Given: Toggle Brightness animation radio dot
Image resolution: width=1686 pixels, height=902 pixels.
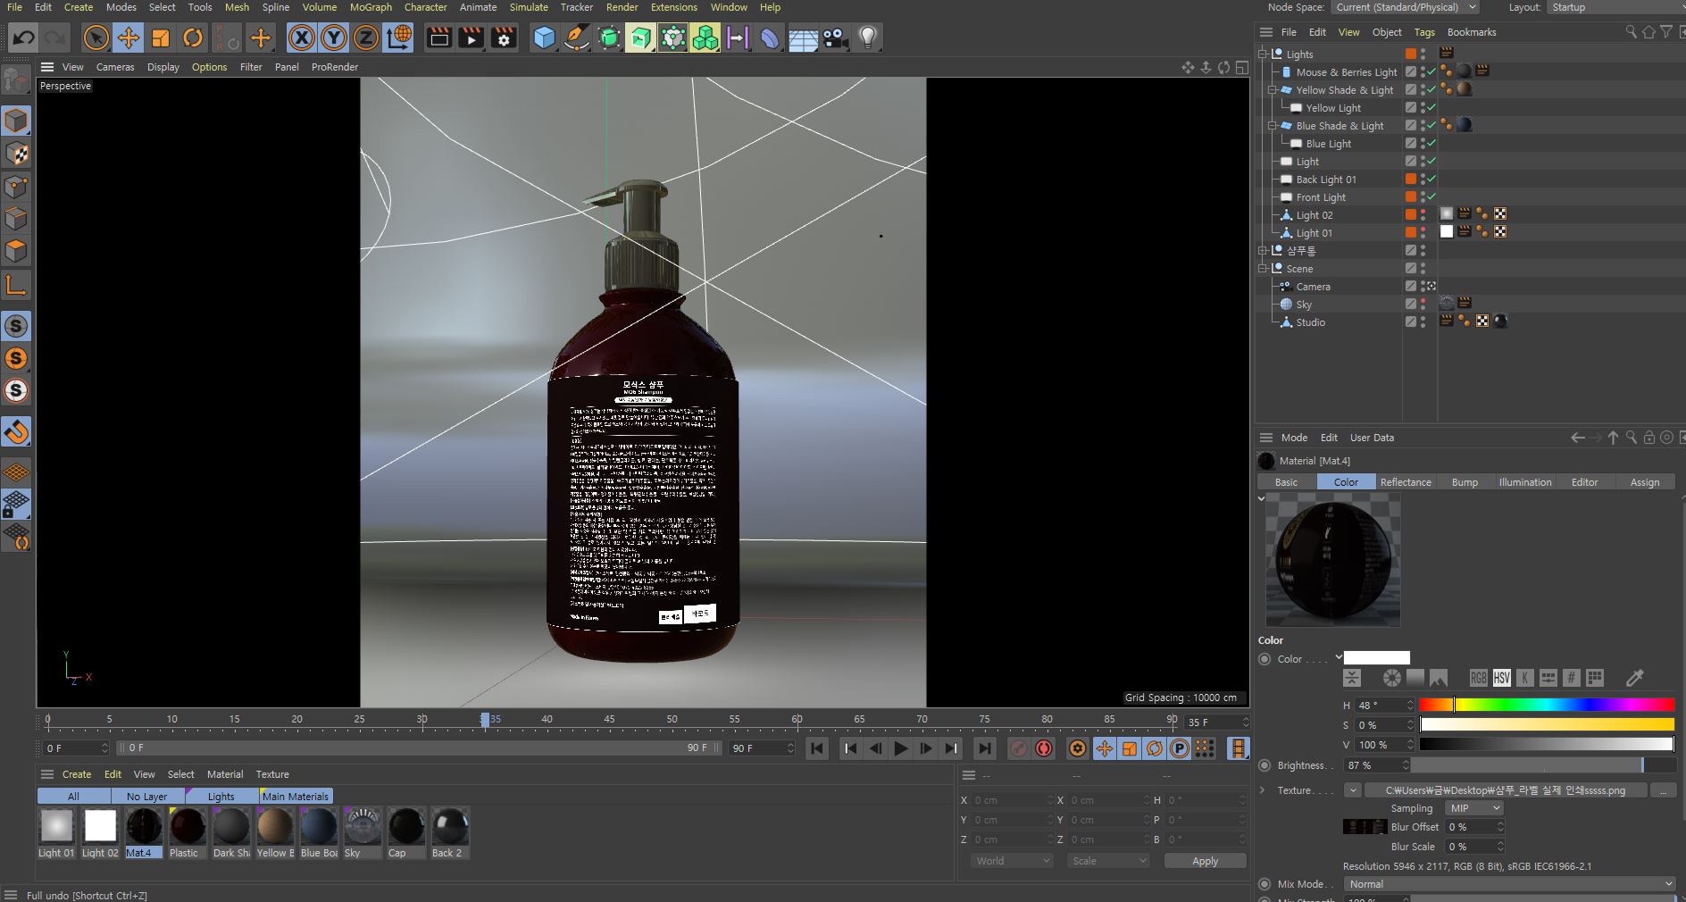Looking at the screenshot, I should (1264, 765).
